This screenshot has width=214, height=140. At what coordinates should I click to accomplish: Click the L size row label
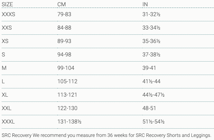[3, 82]
